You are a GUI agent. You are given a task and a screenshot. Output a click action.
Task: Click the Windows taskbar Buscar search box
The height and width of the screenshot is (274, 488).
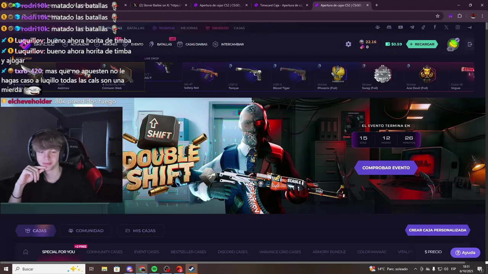coord(50,269)
